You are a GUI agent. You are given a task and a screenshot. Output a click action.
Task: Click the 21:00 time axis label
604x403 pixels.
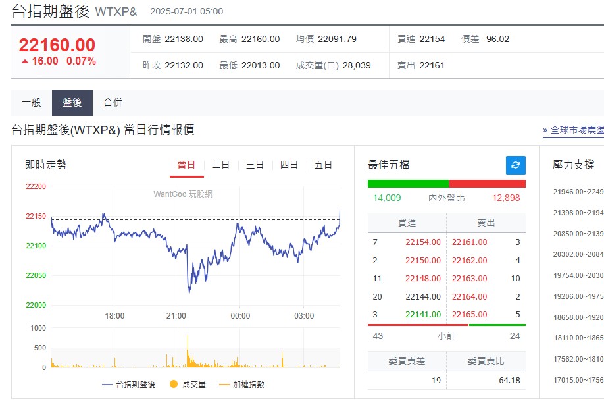click(176, 316)
